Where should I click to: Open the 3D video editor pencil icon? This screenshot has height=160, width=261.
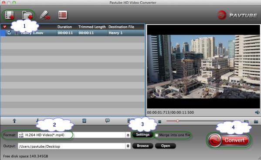click(x=45, y=15)
